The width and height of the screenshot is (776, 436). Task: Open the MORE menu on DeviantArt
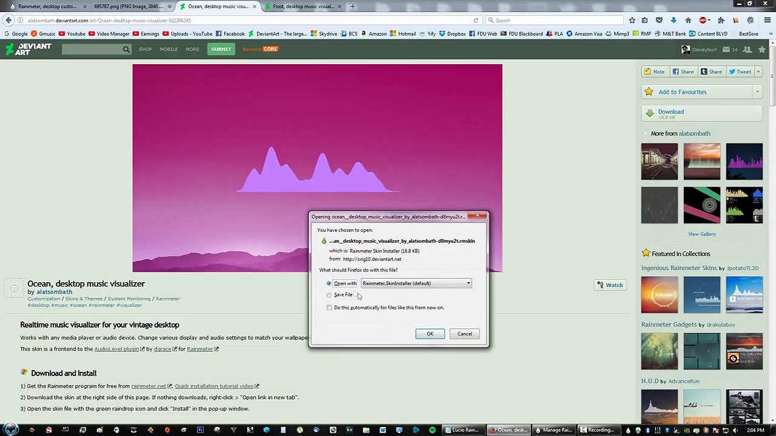pos(192,49)
